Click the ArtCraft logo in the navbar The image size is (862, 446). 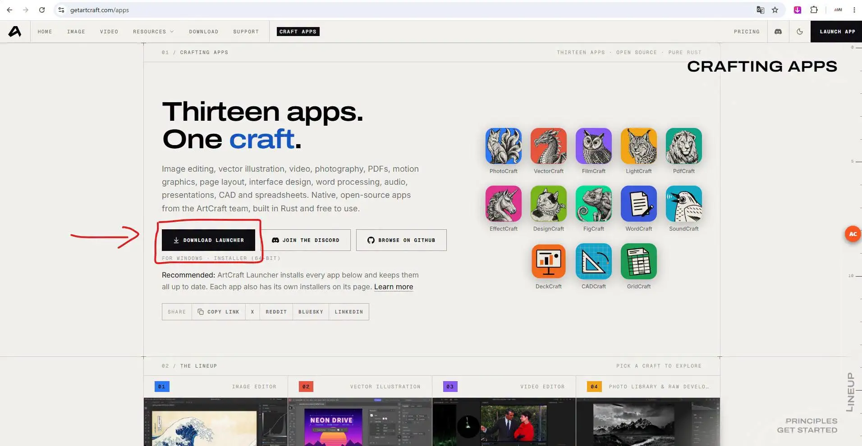(15, 32)
